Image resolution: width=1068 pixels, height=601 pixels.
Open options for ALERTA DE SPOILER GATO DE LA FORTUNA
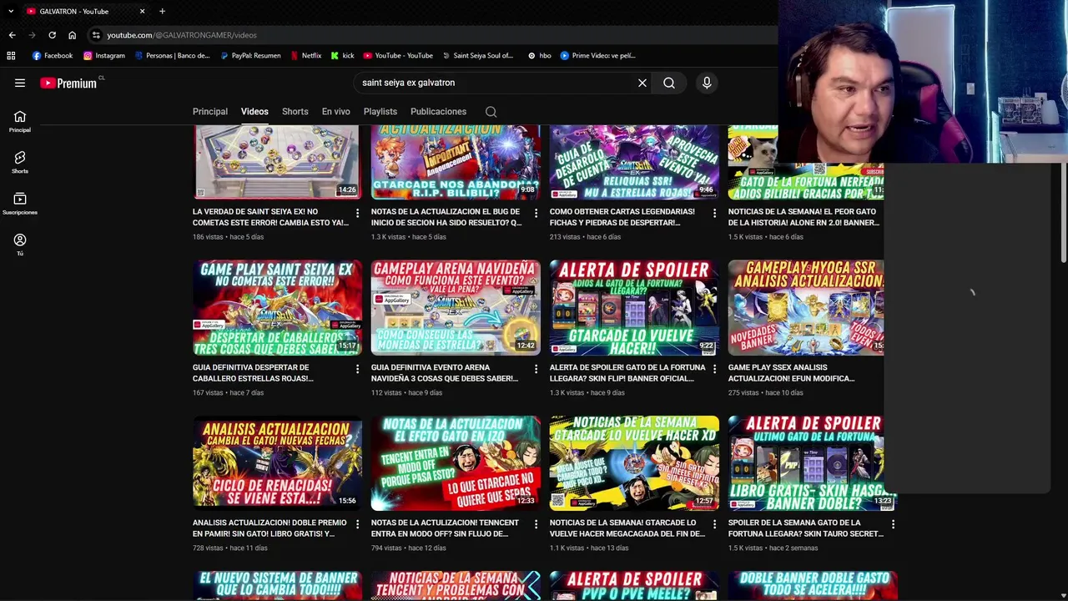714,369
